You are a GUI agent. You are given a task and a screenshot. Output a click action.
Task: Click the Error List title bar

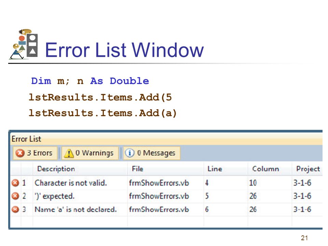tap(166, 139)
